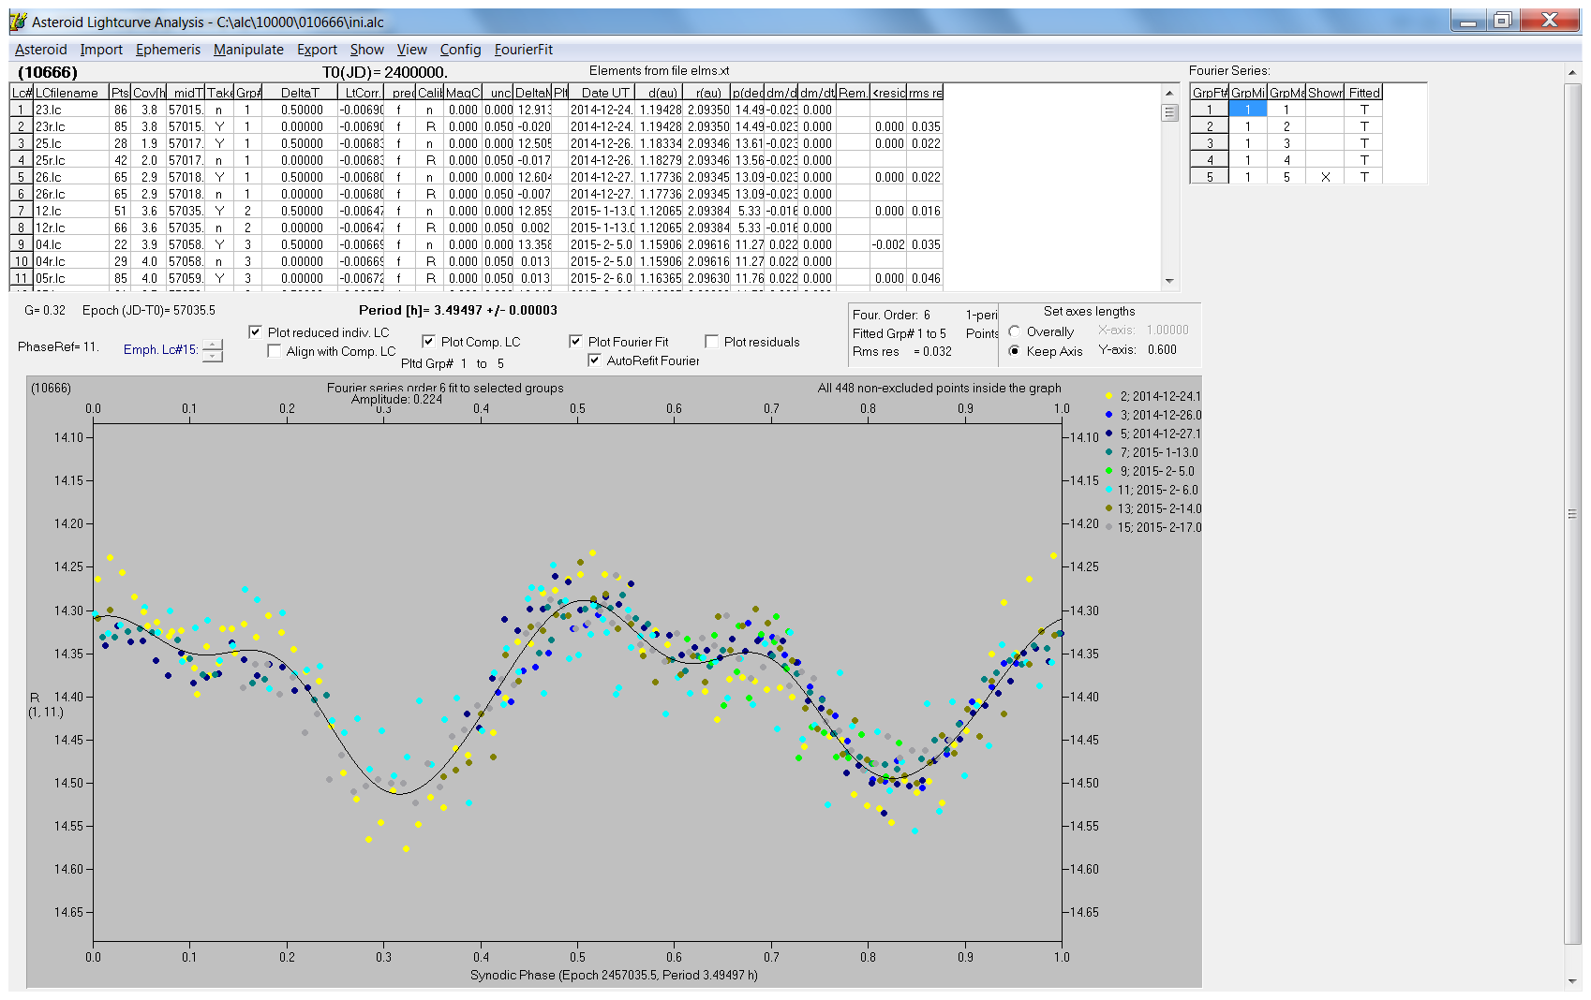Click the Four. Order: 6 label

point(891,315)
